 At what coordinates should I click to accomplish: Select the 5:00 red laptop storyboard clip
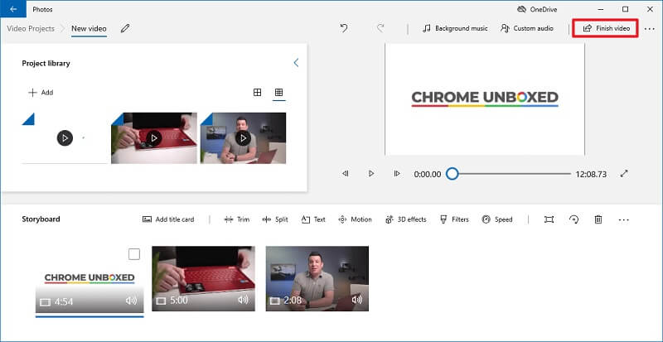203,279
